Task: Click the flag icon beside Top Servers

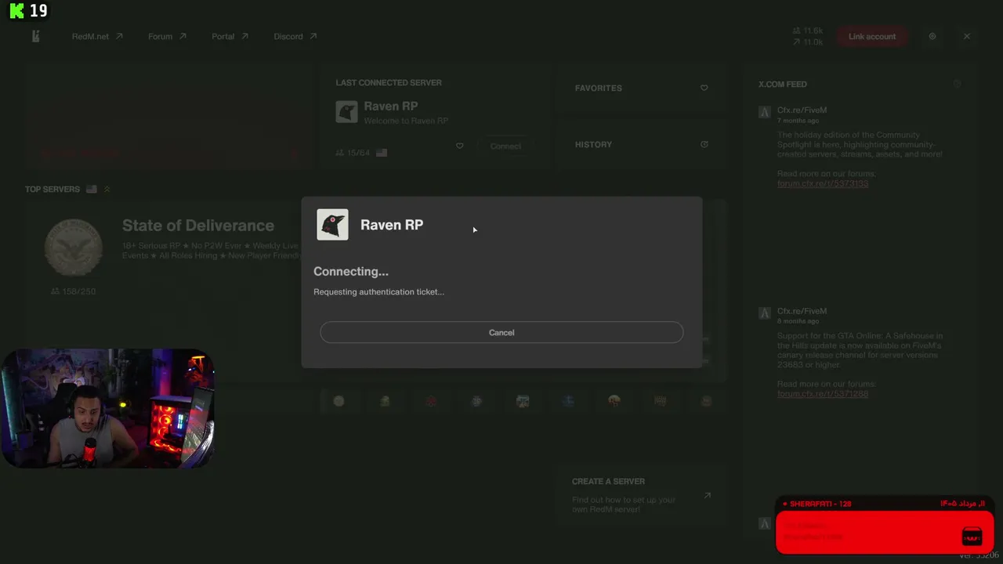Action: coord(92,189)
